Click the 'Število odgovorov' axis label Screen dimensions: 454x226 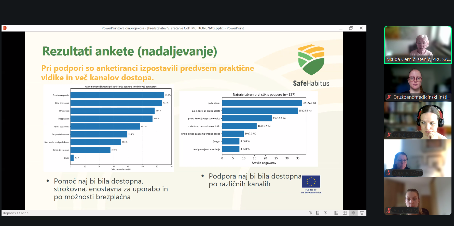[264, 163]
